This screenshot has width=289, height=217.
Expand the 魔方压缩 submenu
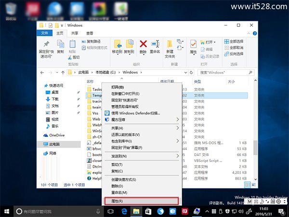(142, 120)
